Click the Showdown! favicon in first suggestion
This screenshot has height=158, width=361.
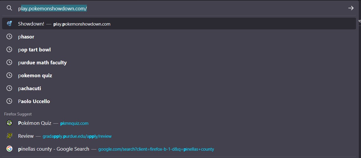pos(9,24)
